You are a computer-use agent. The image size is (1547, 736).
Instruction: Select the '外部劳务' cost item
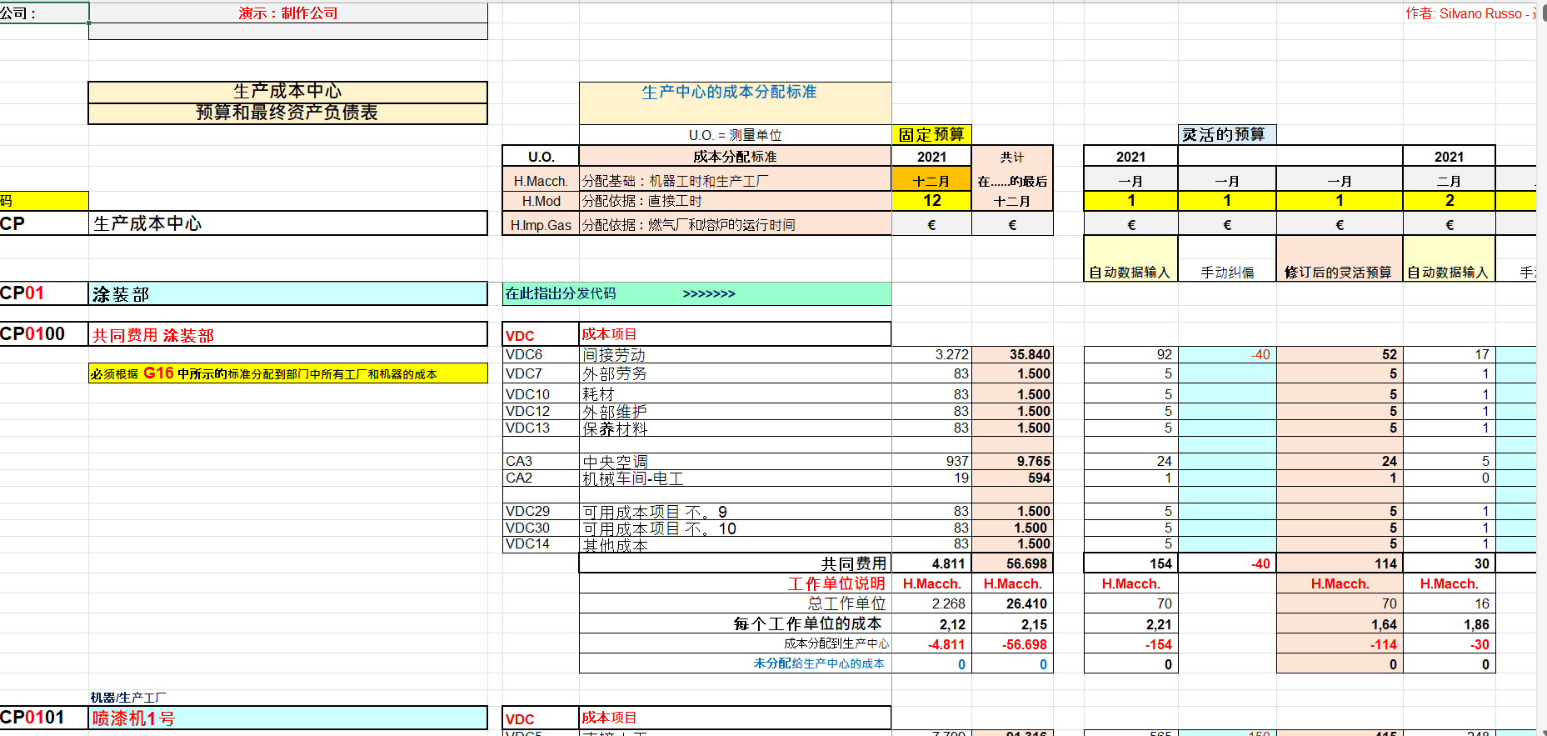pos(735,373)
